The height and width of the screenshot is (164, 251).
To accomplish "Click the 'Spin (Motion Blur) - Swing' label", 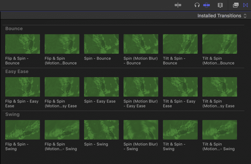I will coord(141,146).
